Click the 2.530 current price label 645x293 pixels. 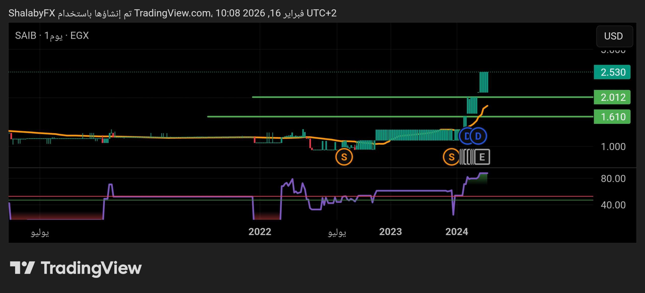[612, 72]
